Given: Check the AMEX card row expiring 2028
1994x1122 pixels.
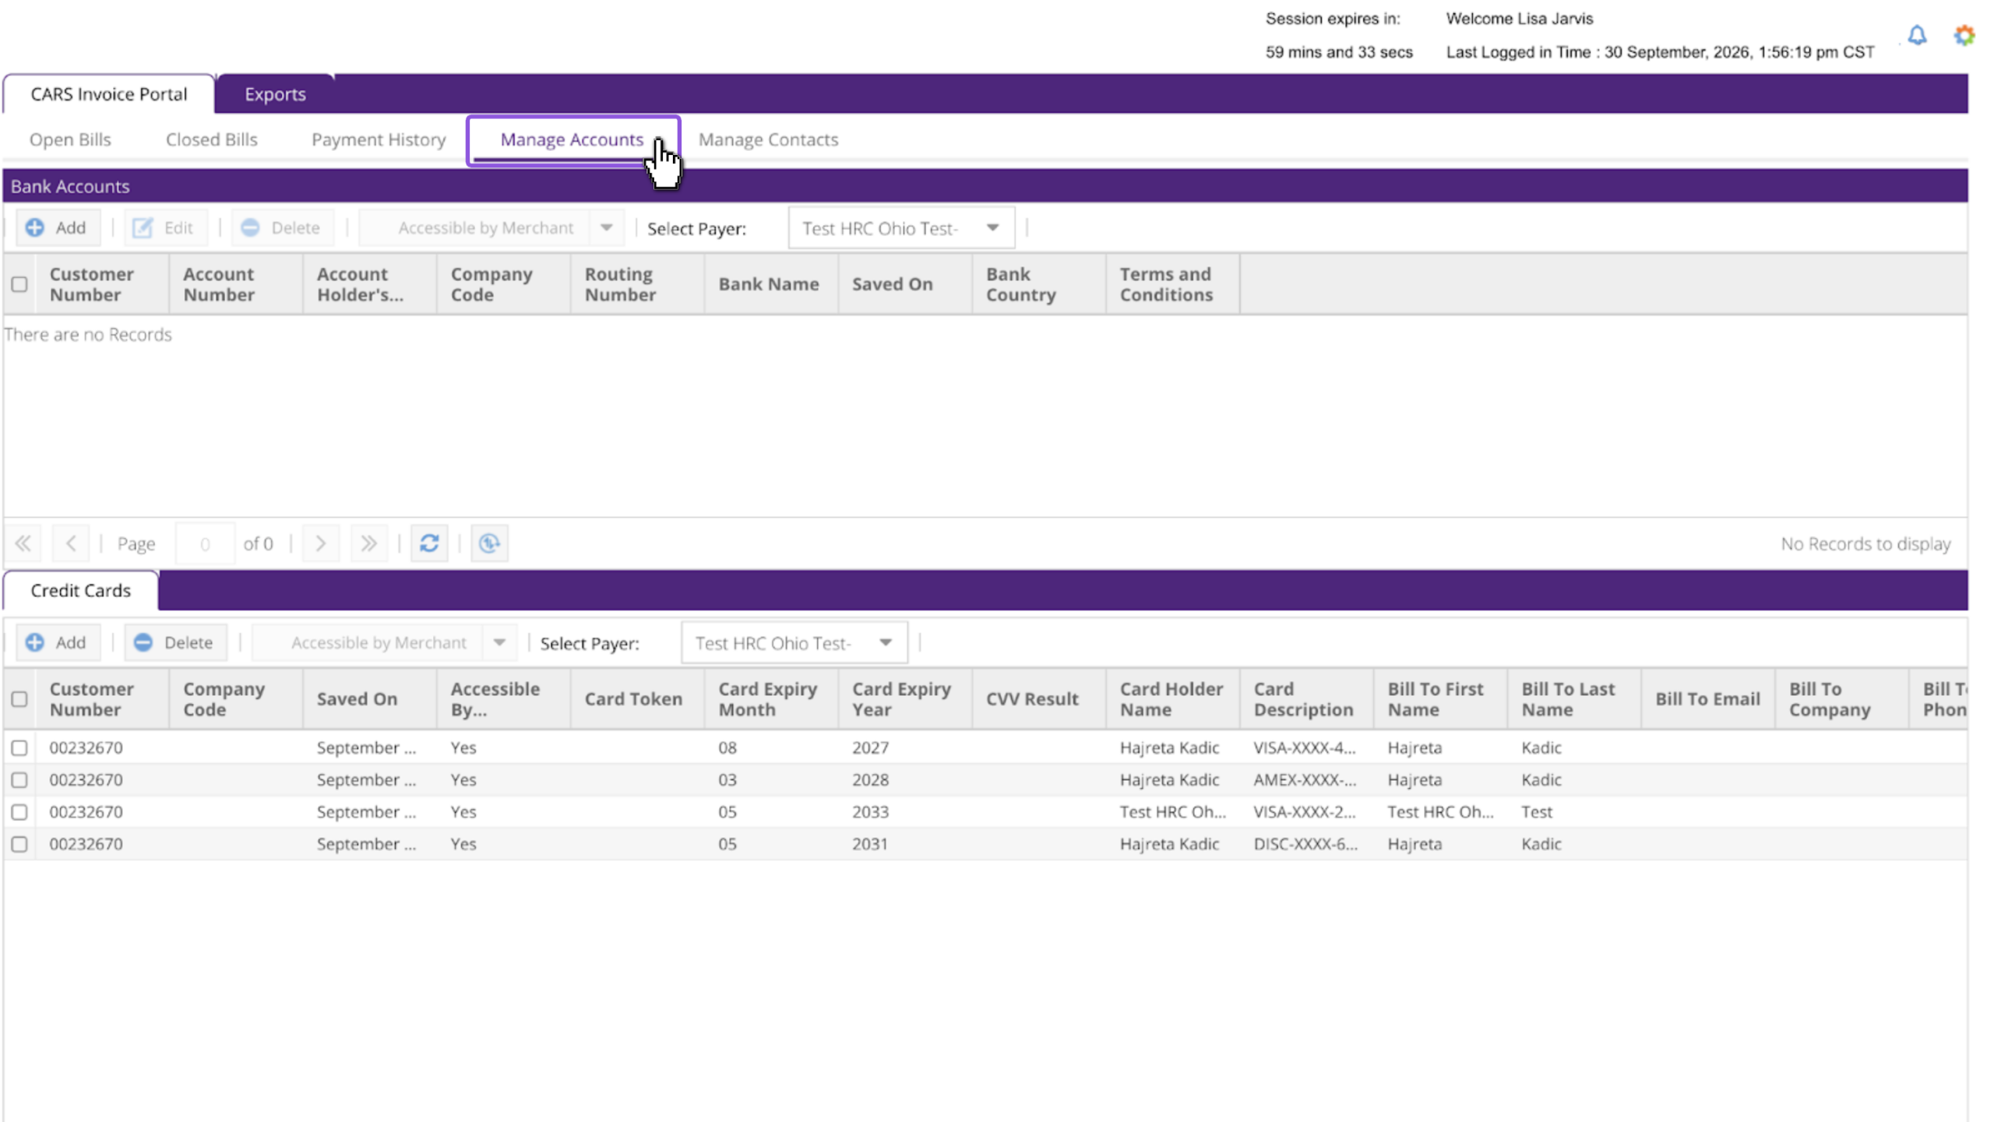Looking at the screenshot, I should pyautogui.click(x=19, y=779).
